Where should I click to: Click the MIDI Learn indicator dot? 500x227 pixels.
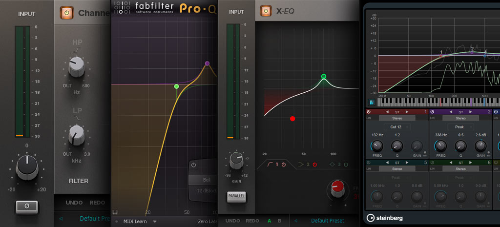(117, 222)
